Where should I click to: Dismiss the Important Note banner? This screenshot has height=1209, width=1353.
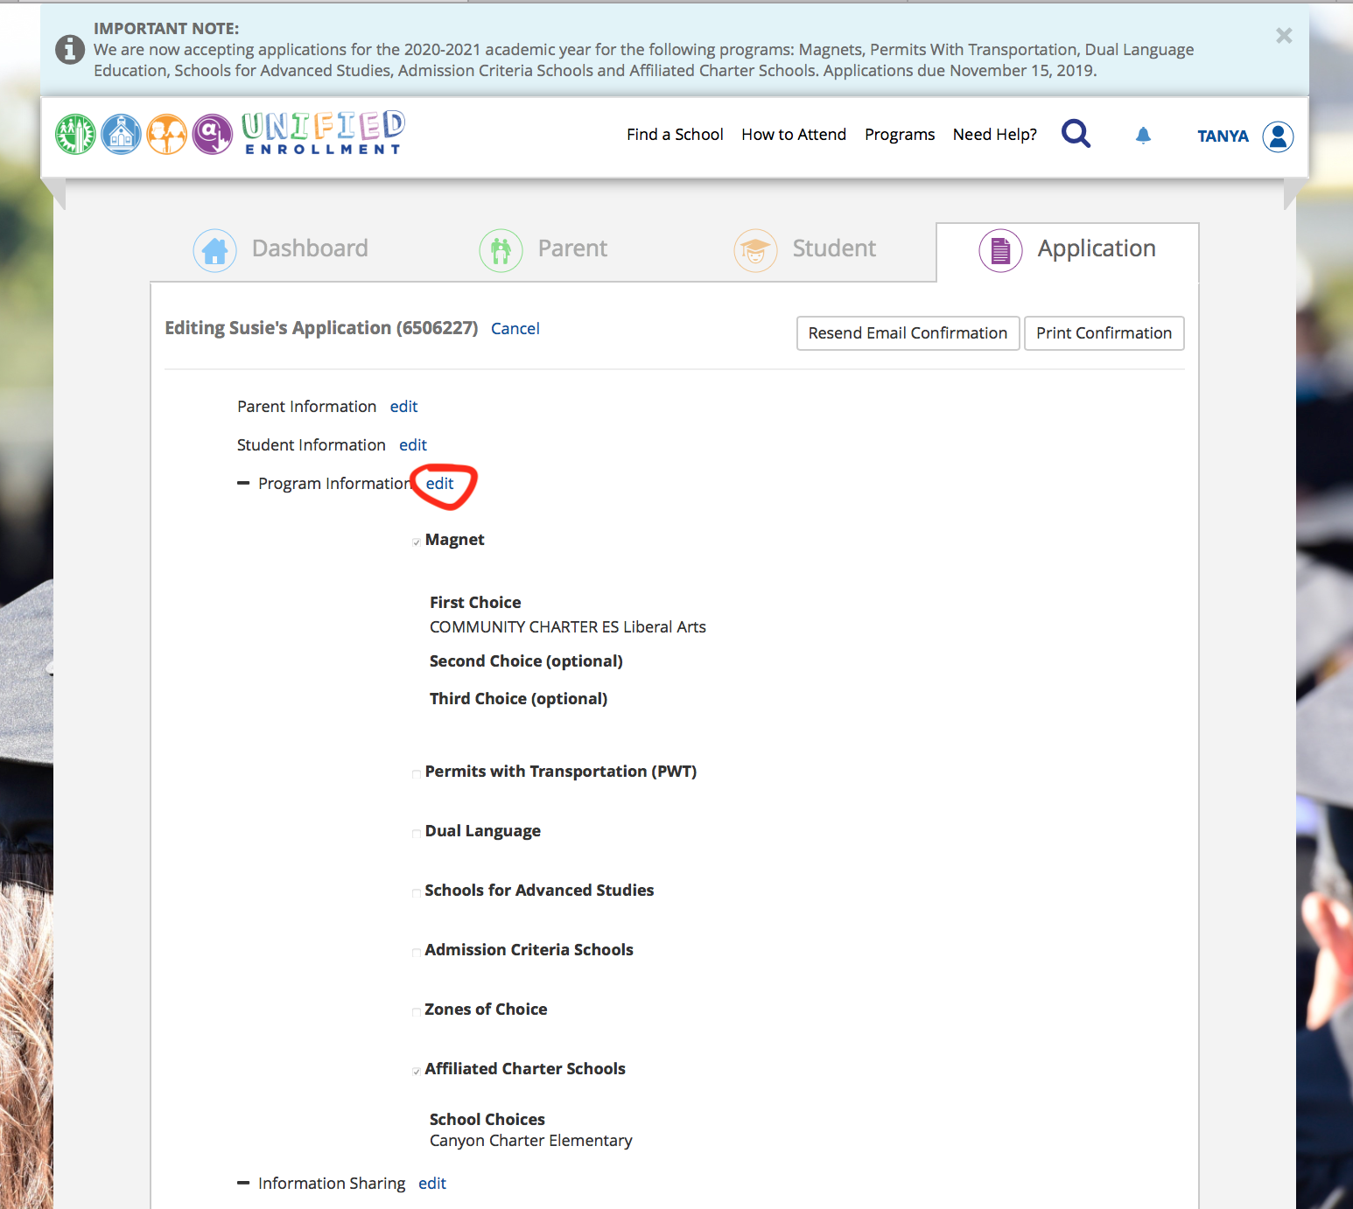pos(1283,36)
